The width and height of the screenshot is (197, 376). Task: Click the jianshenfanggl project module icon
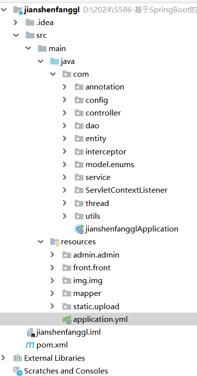click(x=18, y=10)
